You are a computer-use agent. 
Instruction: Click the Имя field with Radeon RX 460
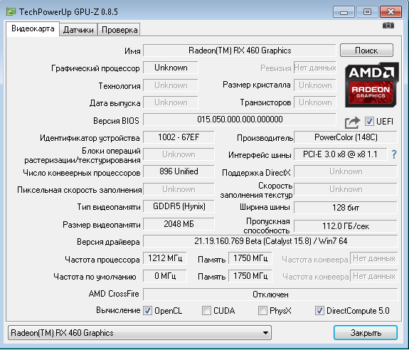tap(240, 51)
